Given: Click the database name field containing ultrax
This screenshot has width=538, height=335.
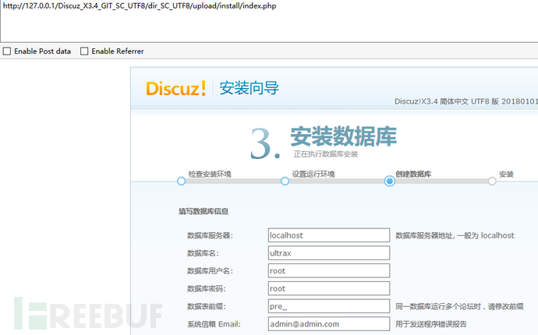Looking at the screenshot, I should click(x=329, y=253).
